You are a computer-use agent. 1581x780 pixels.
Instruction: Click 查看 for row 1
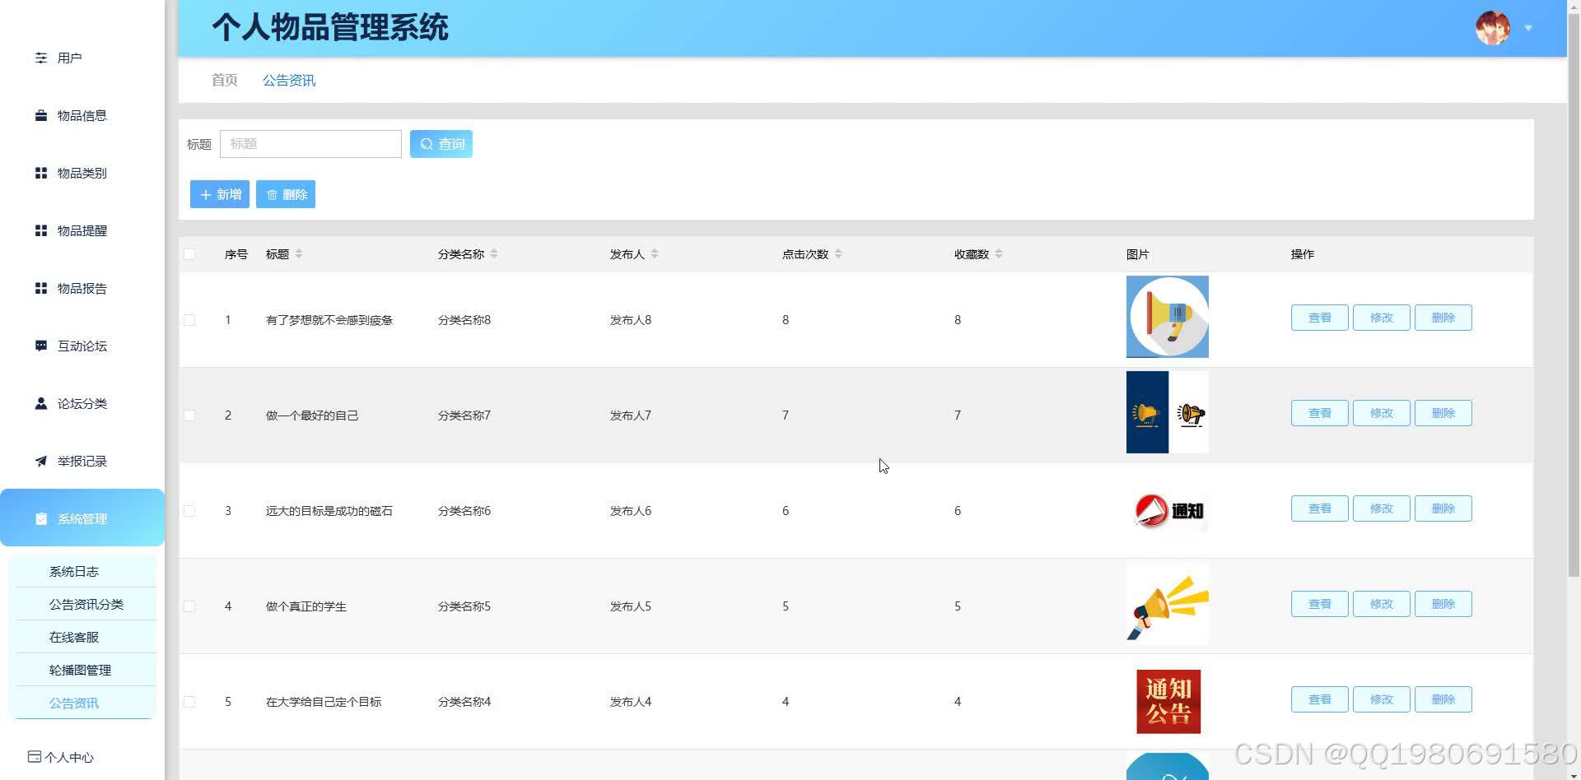(x=1320, y=318)
